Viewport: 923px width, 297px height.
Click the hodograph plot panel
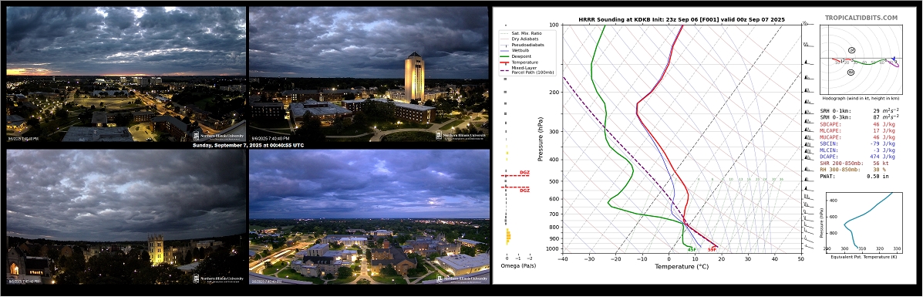click(861, 59)
